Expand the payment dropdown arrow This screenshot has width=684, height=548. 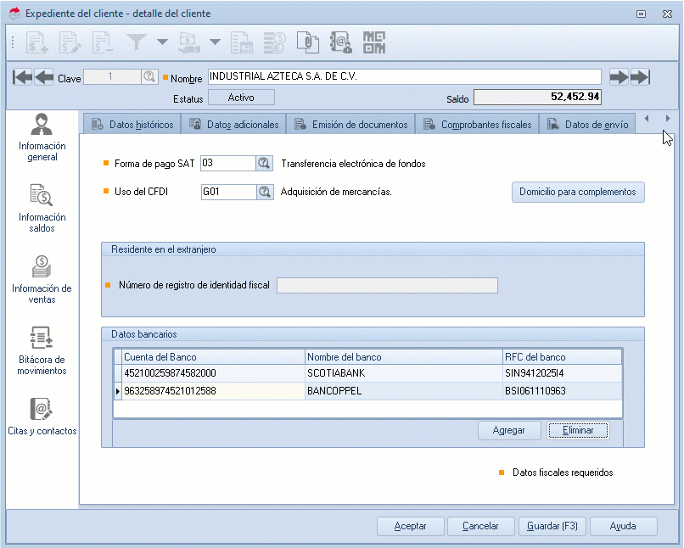point(215,42)
